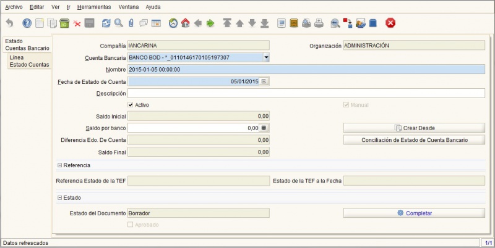The image size is (495, 248).
Task: Open calendar picker for Fecha de Estado
Action: pyautogui.click(x=264, y=81)
